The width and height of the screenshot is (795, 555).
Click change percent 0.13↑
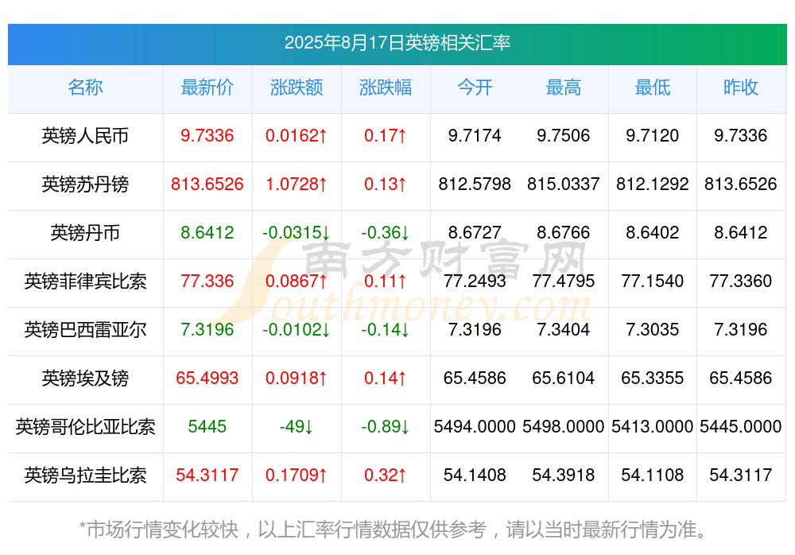point(386,184)
